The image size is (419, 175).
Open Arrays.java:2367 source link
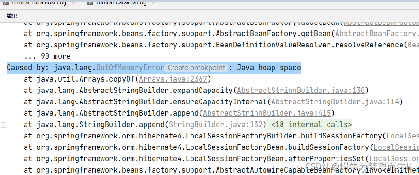tap(173, 79)
